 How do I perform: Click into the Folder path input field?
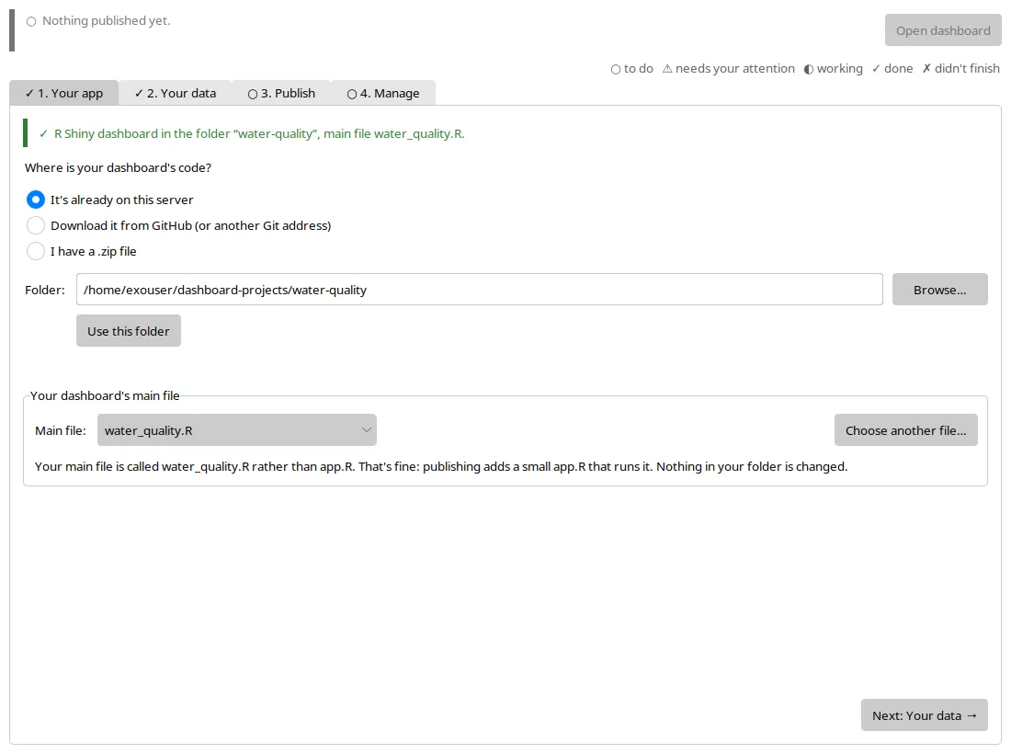(479, 290)
